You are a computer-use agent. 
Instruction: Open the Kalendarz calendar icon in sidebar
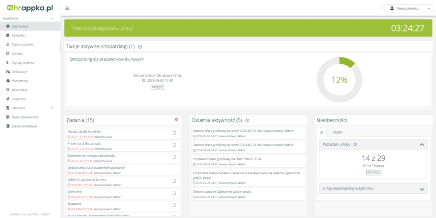point(8,35)
